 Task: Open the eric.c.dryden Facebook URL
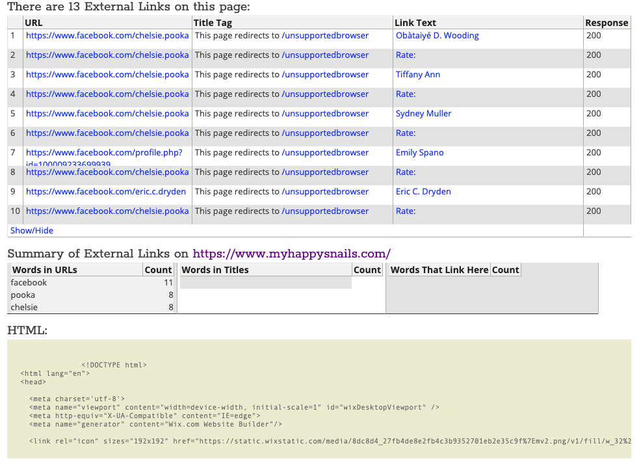pyautogui.click(x=106, y=192)
